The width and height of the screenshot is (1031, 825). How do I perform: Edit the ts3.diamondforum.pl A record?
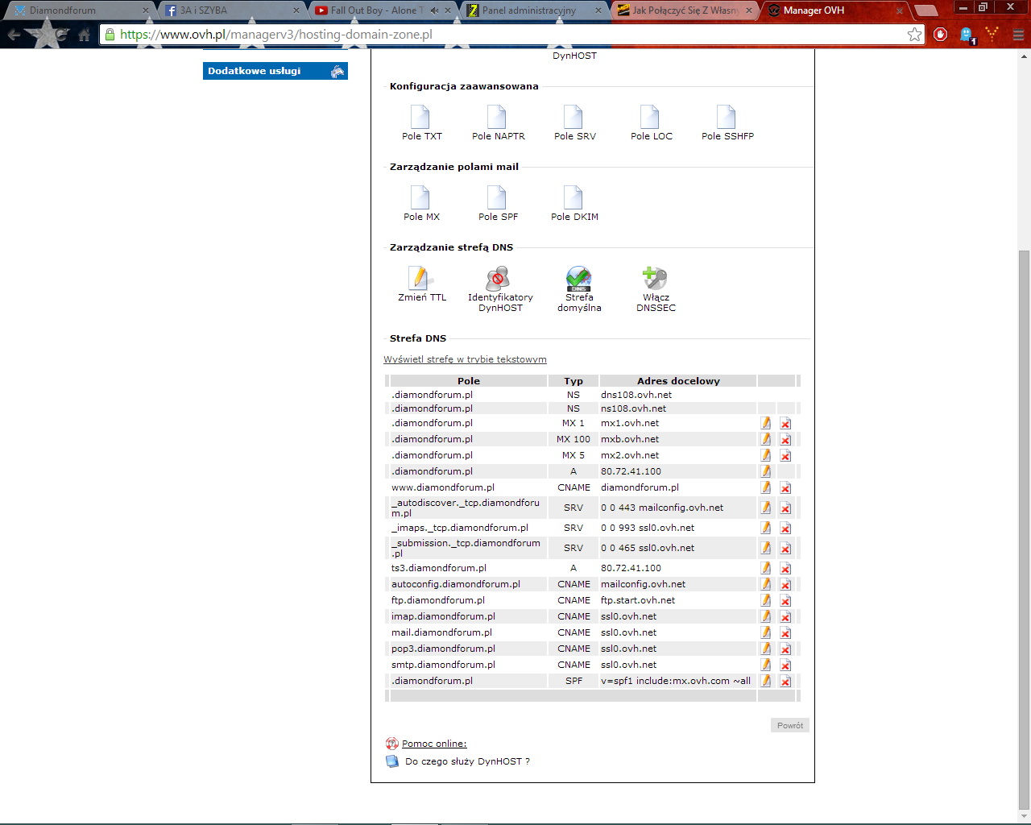766,568
